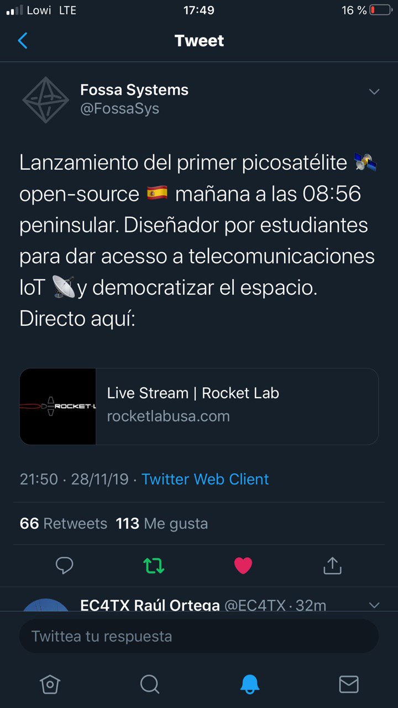
Task: Tap the reply speech bubble icon
Action: tap(65, 565)
